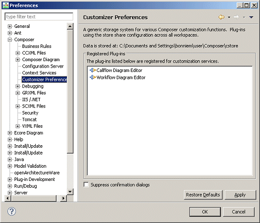
Task: Expand the Run/Debug node
Action: pyautogui.click(x=10, y=186)
